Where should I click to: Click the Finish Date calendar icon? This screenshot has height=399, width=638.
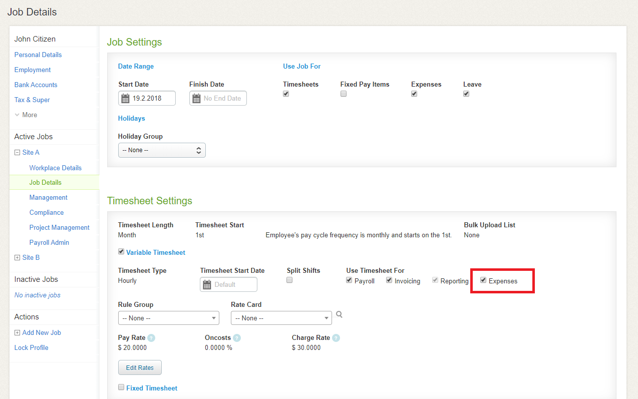pos(196,99)
